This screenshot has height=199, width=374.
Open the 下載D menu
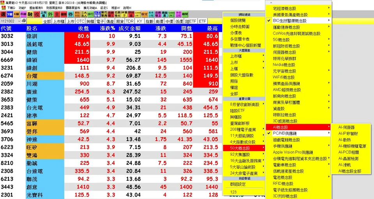click(x=11, y=8)
